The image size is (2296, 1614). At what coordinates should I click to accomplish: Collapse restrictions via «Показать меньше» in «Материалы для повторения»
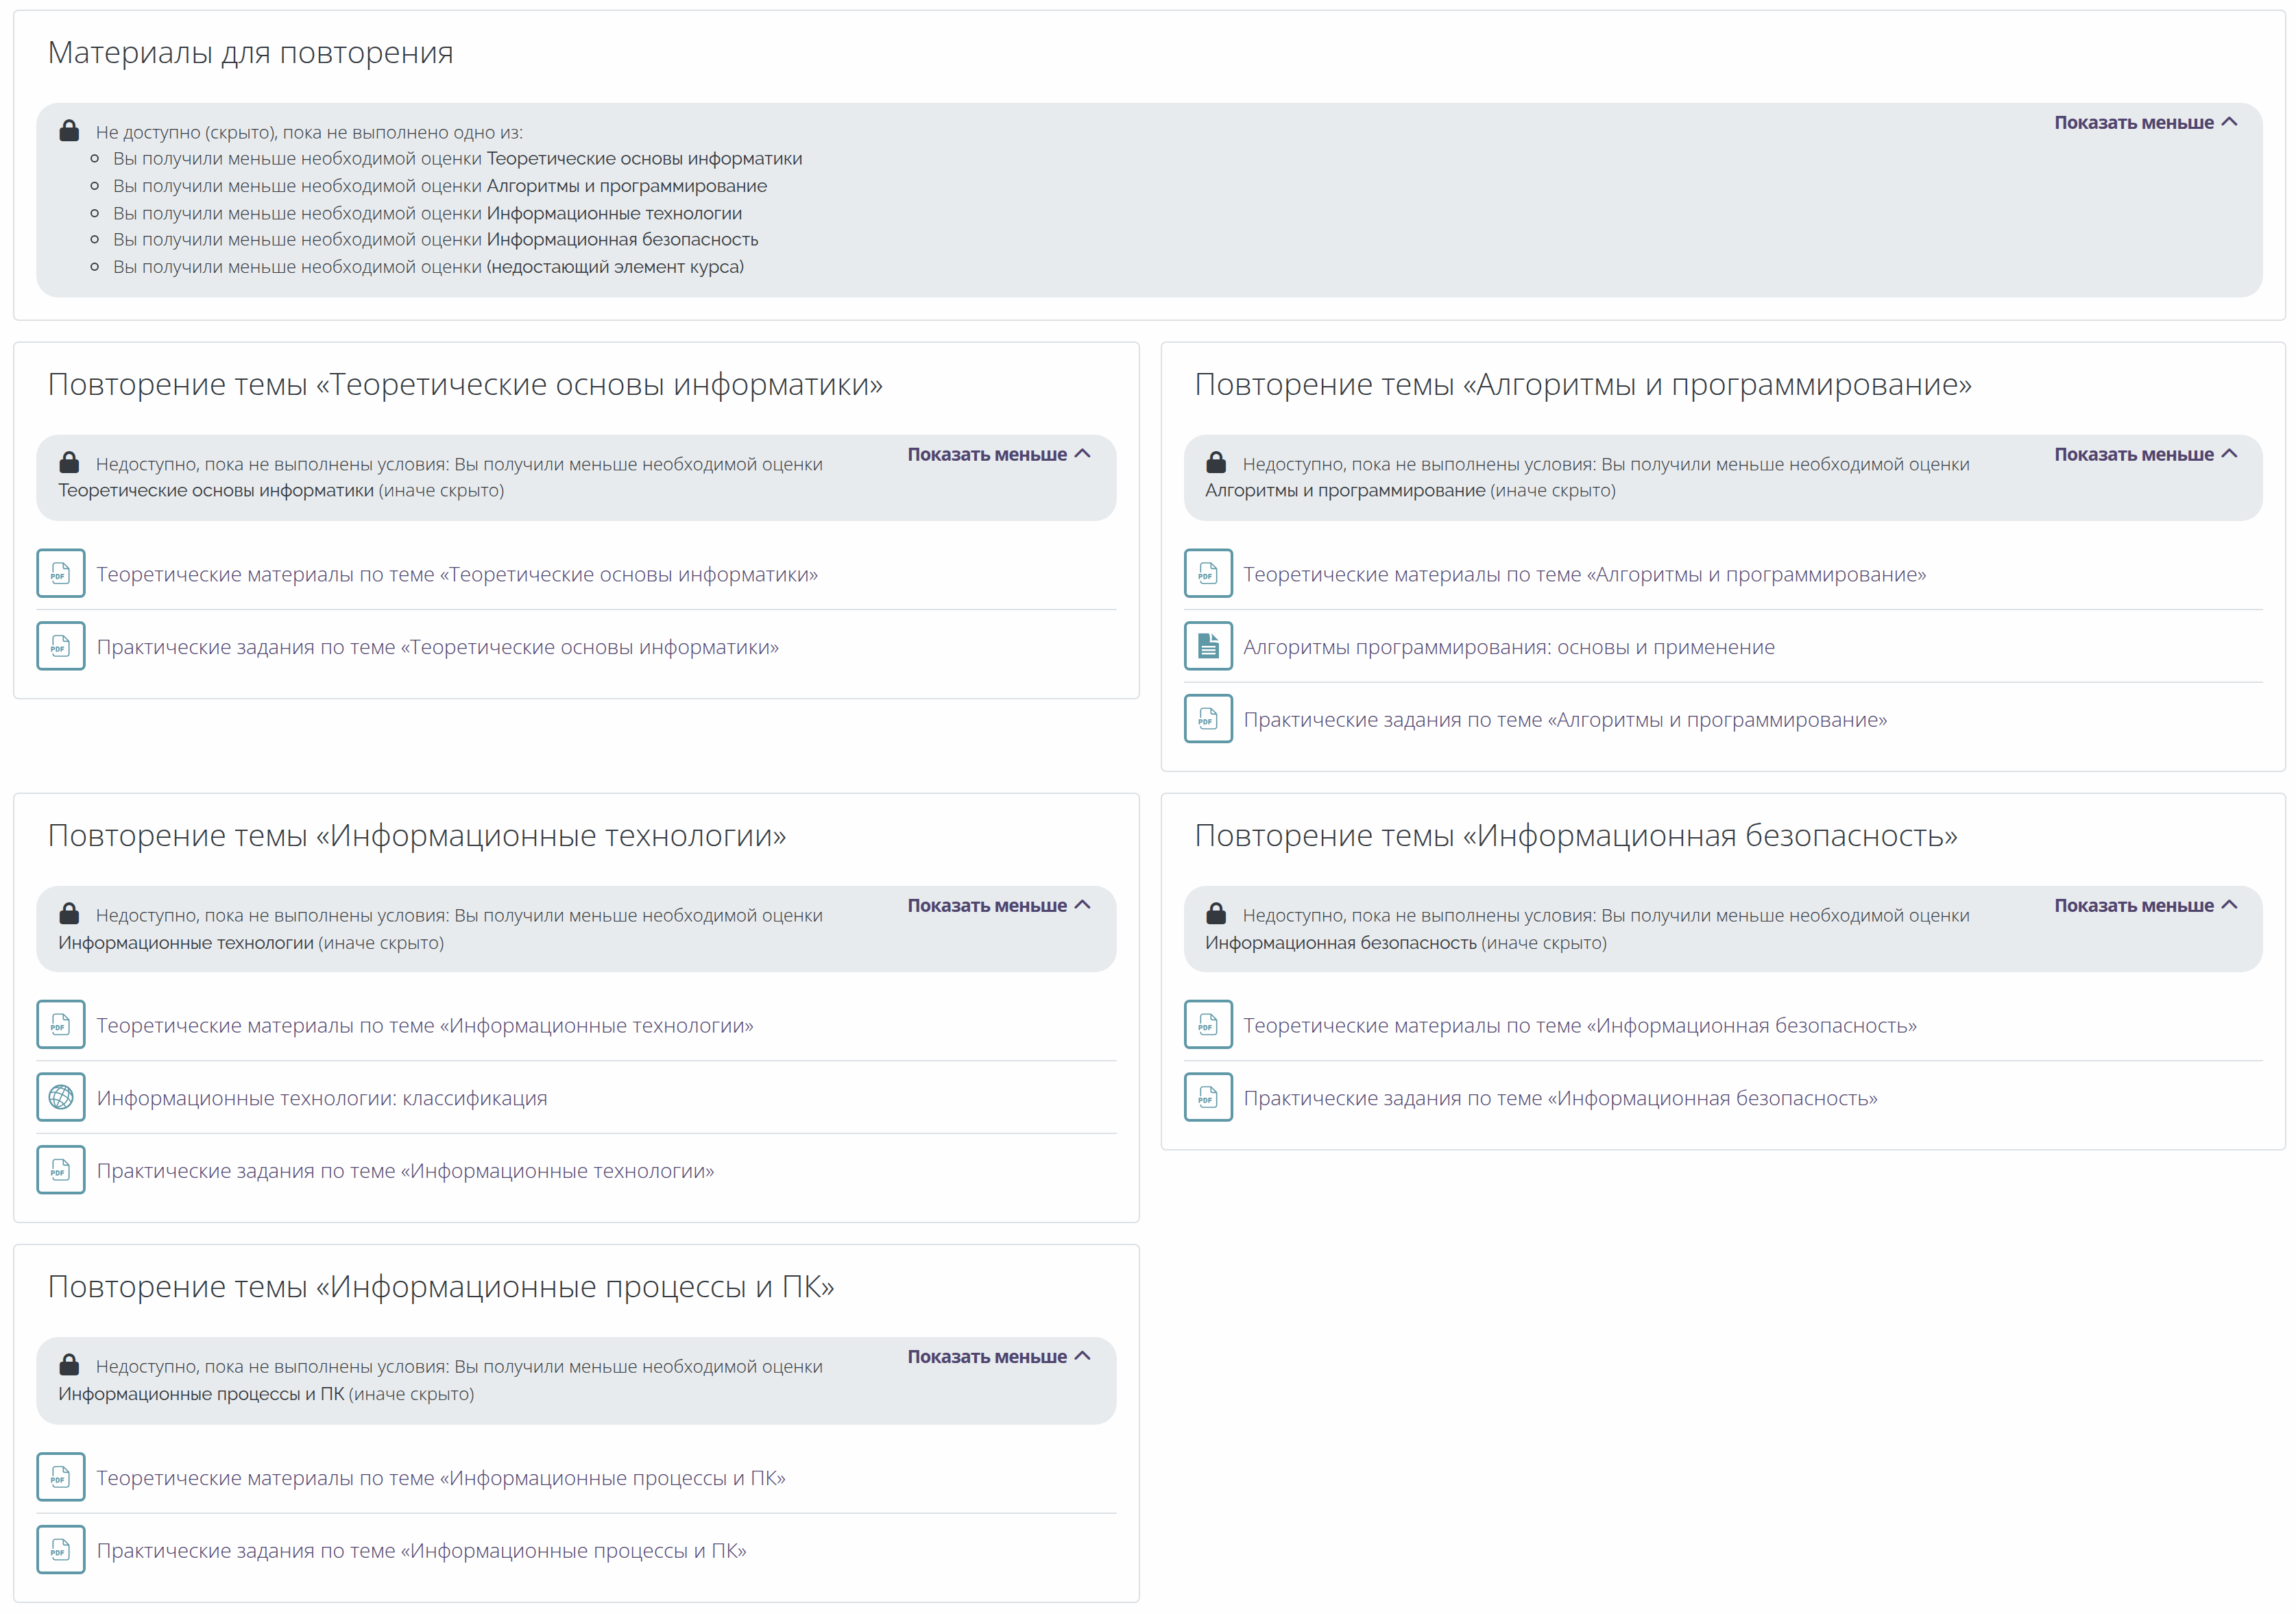pos(2144,122)
